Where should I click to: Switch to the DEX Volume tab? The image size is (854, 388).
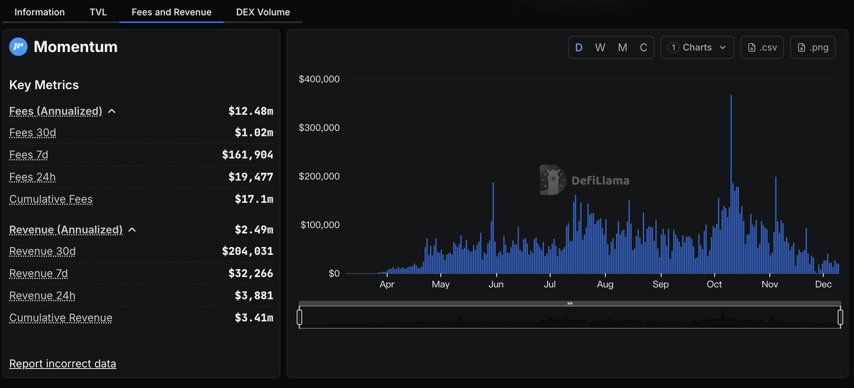[263, 12]
